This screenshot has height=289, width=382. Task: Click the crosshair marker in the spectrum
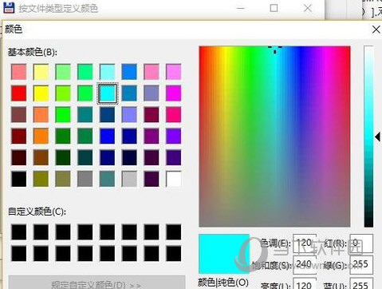[275, 49]
